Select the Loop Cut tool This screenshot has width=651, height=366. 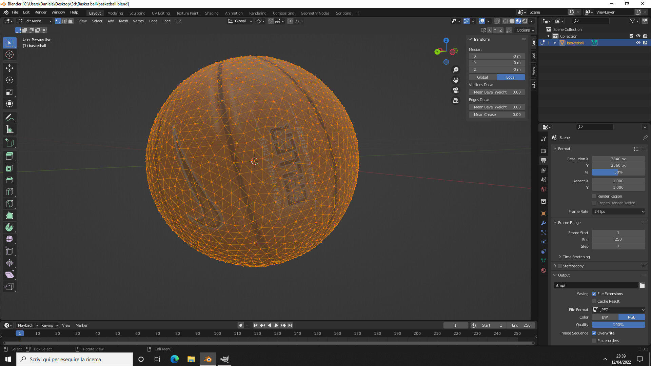9,192
